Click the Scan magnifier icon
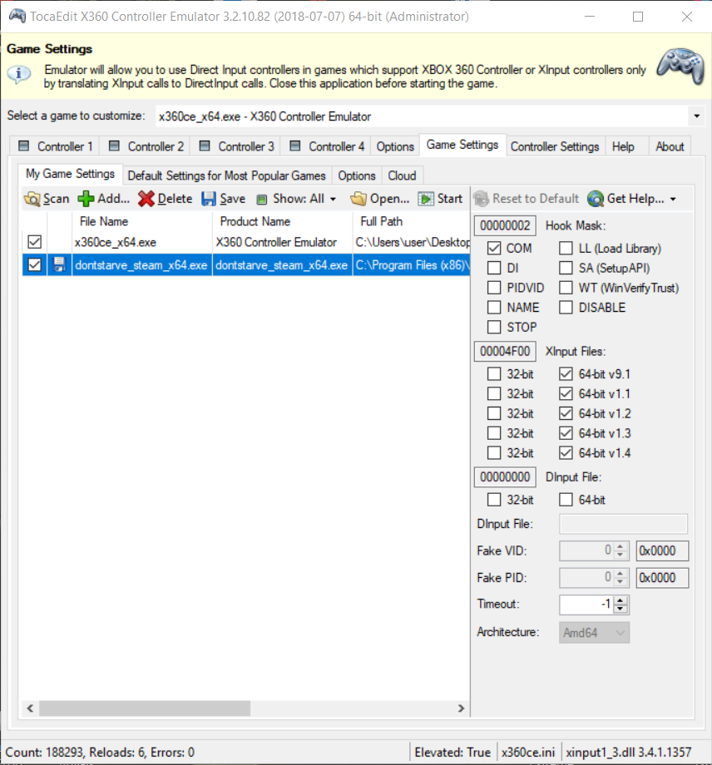 [x=32, y=199]
